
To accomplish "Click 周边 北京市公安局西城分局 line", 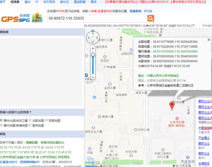I will 162,81.
